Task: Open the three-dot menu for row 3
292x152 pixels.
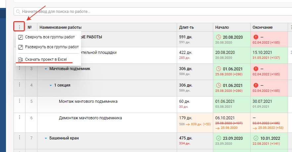Action: pyautogui.click(x=19, y=68)
